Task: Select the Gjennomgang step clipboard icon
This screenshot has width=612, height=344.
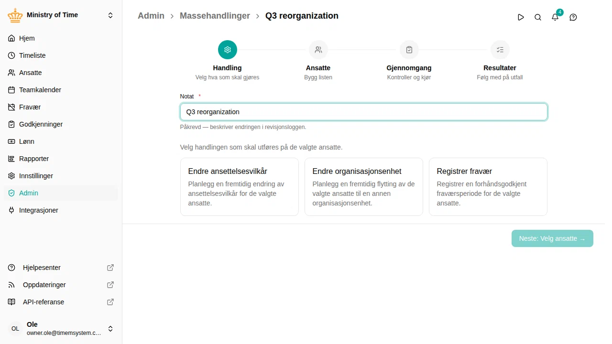Action: coord(409,50)
